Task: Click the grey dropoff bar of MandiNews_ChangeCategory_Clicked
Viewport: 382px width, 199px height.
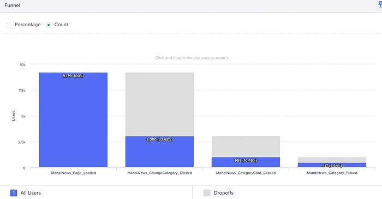Action: click(159, 104)
